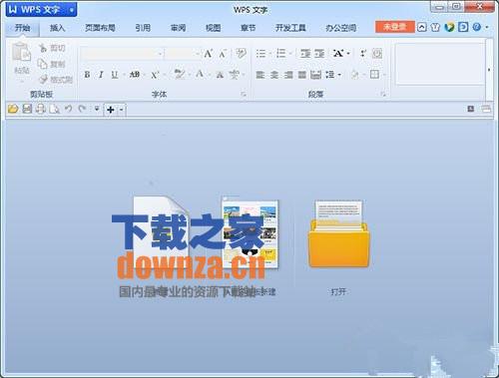
Task: Click the bullet list icon
Action: [260, 54]
